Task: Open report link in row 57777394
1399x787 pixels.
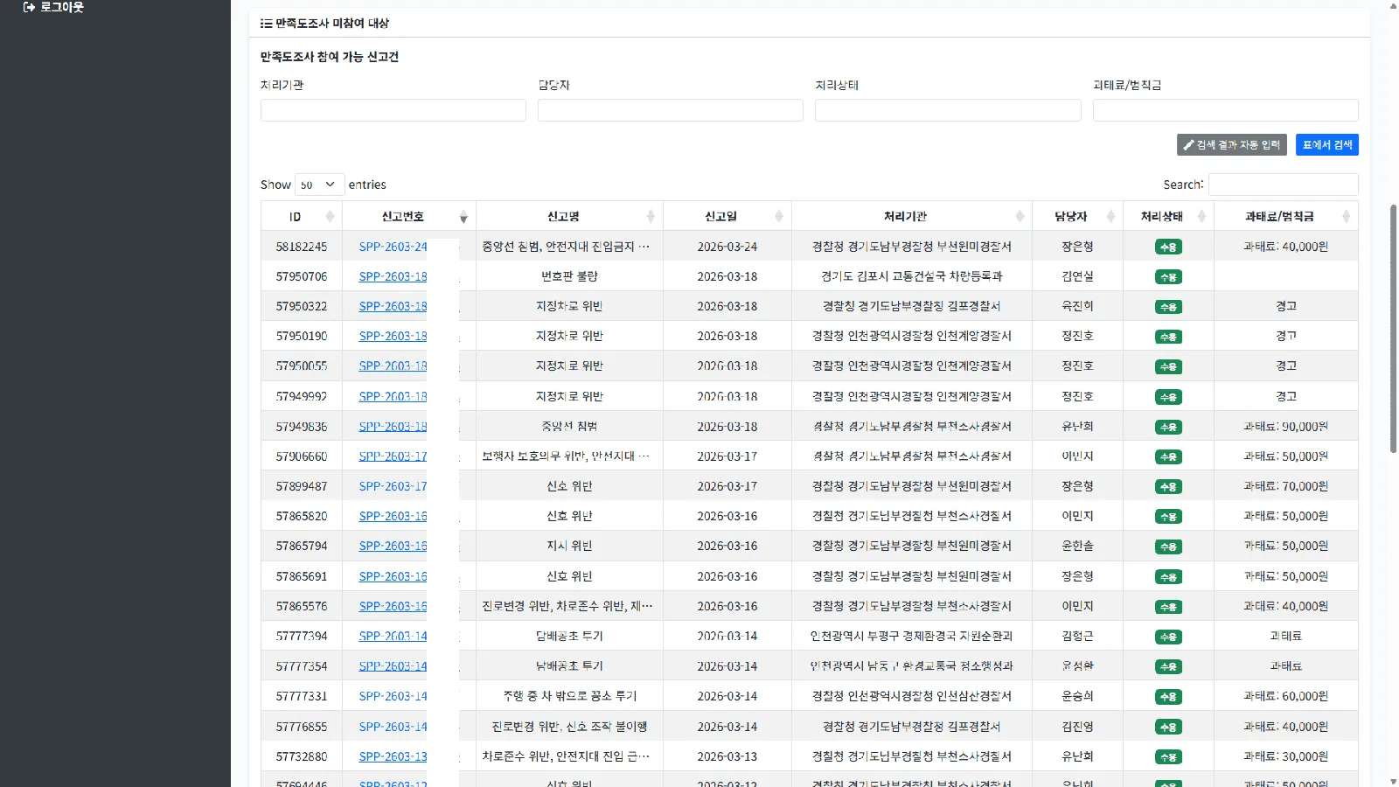Action: point(393,636)
